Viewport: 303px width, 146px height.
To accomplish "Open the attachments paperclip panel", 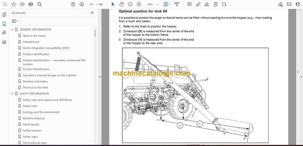I will click(x=4, y=33).
